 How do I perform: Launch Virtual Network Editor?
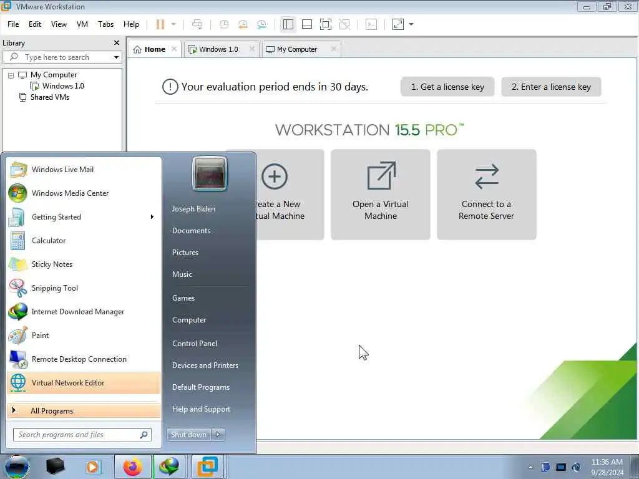(x=84, y=383)
